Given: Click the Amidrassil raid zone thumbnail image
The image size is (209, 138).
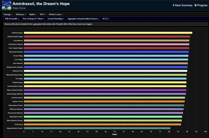Looking at the screenshot, I should pos(6,5).
